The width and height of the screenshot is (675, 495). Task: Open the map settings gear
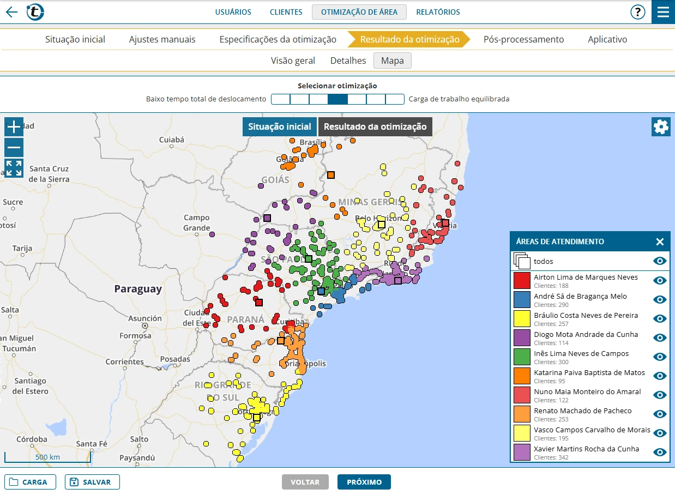(660, 126)
